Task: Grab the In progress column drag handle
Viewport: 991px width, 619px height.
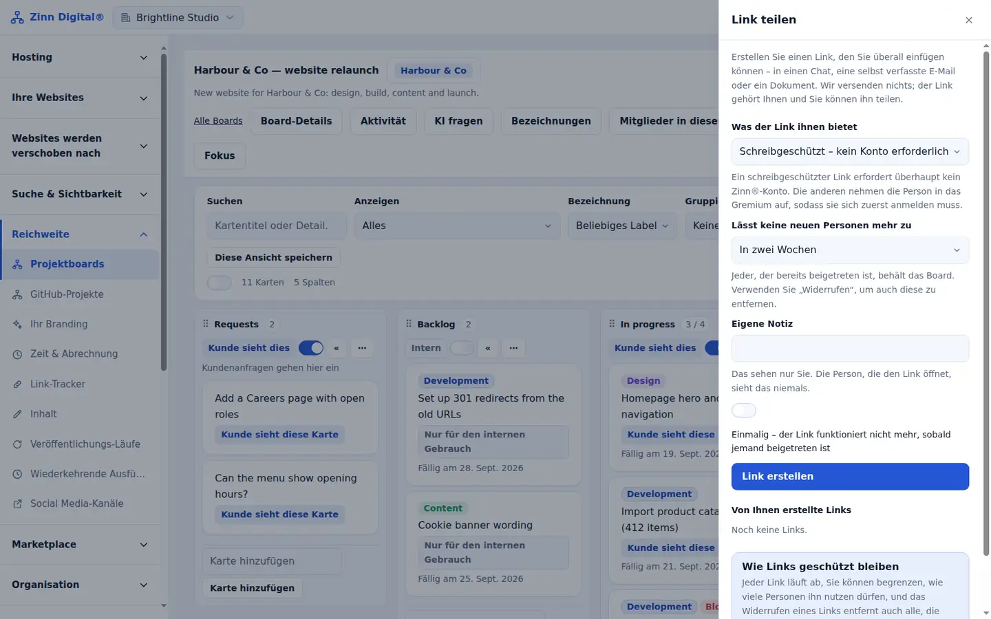Action: coord(612,324)
